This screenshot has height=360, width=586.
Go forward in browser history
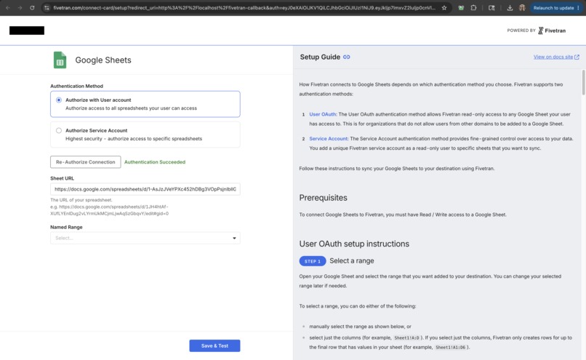20,7
